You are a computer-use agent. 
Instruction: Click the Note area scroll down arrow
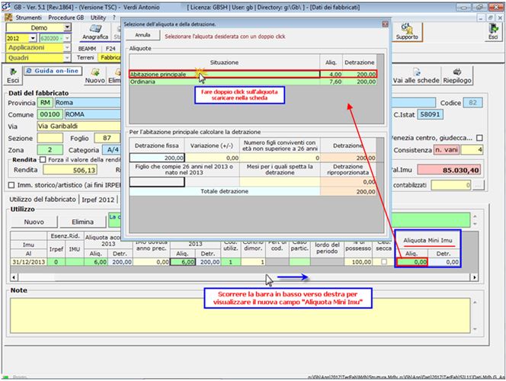coord(475,329)
